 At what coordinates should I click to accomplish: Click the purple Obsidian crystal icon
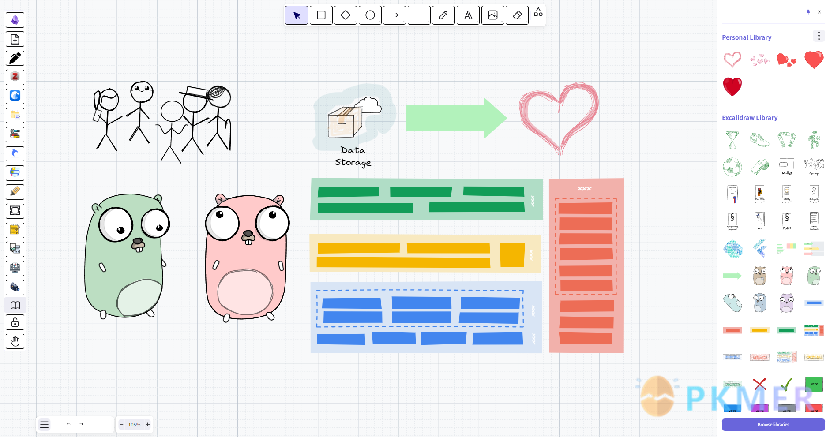coord(15,20)
